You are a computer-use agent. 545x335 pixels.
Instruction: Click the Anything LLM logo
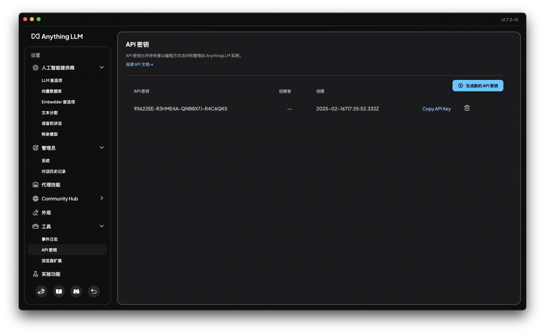57,37
